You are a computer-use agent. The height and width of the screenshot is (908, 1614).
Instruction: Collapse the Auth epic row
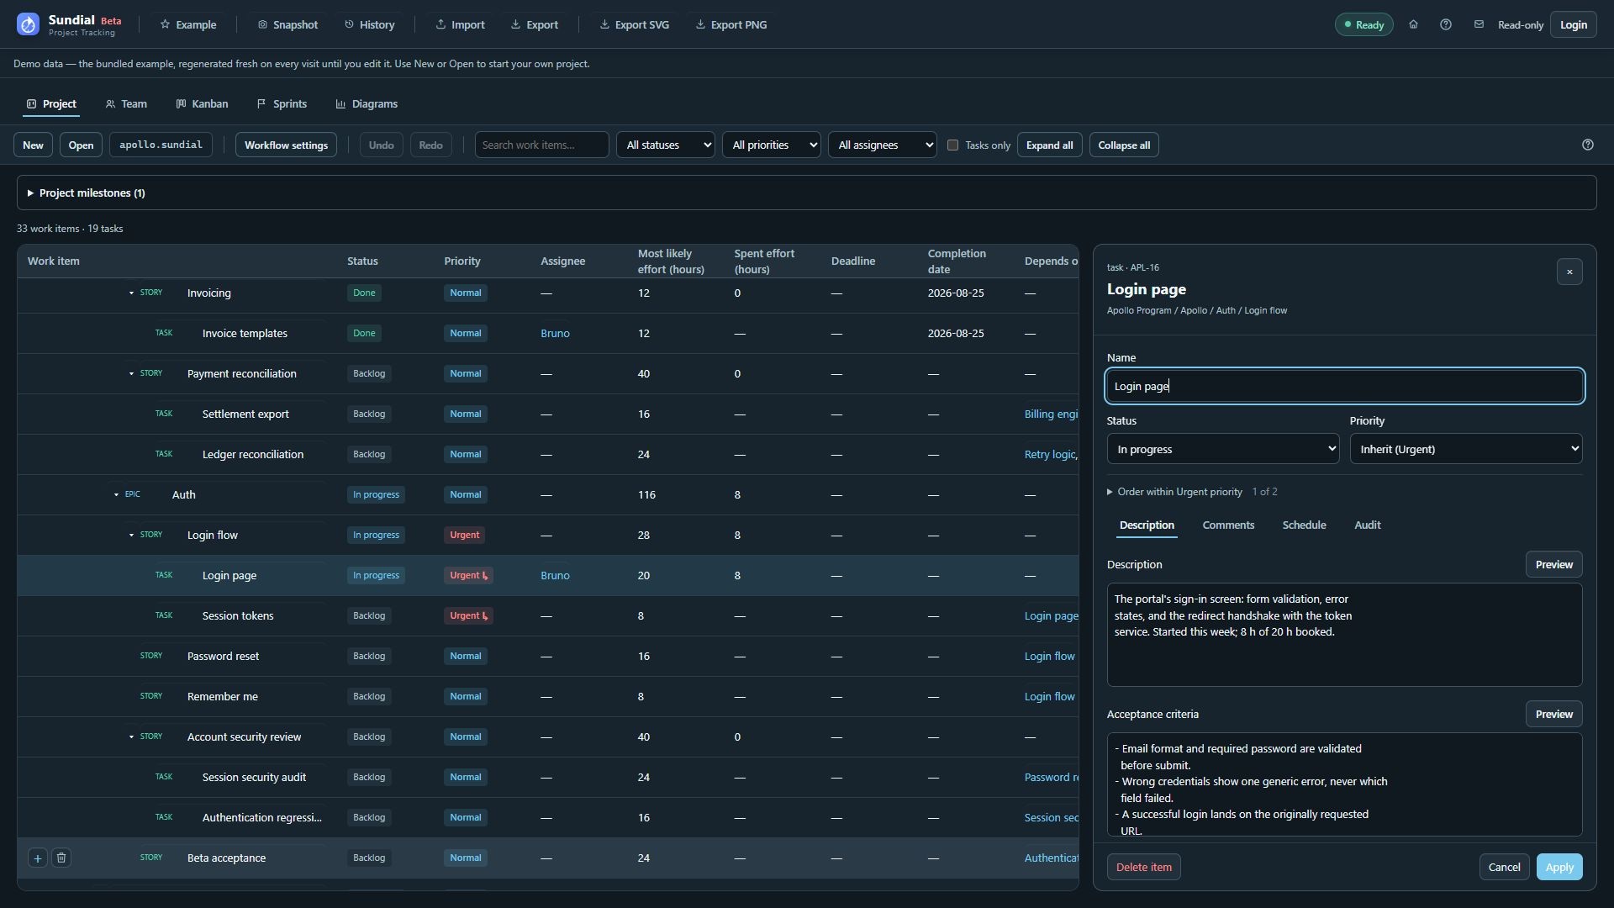click(x=116, y=494)
